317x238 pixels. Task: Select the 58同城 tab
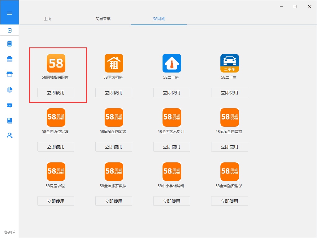click(x=159, y=19)
